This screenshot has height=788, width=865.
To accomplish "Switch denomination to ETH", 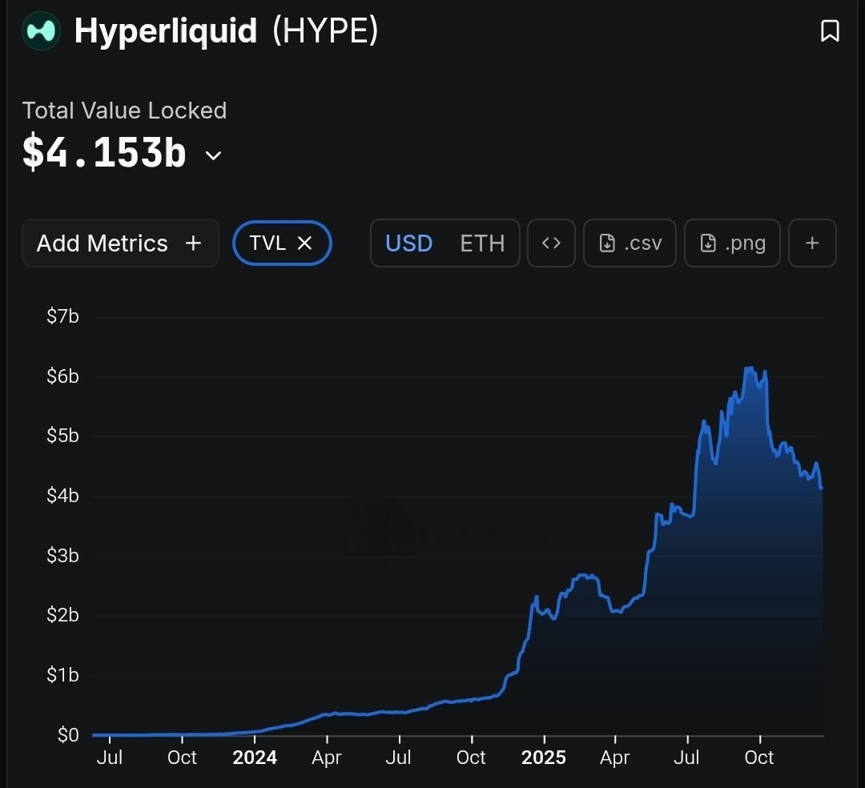I will click(x=482, y=243).
